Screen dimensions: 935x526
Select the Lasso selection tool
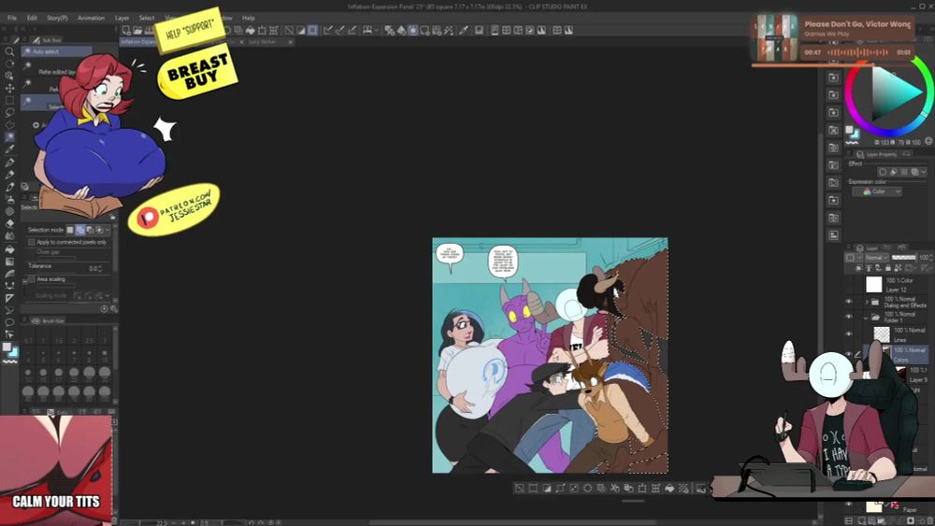(x=9, y=113)
